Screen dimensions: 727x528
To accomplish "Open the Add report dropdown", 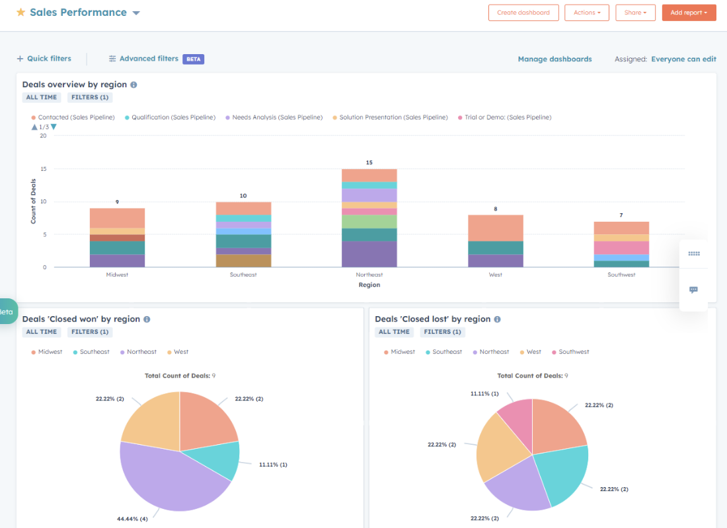I will 689,12.
